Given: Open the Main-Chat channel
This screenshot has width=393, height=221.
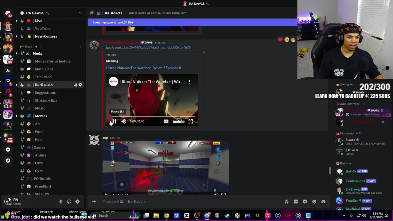Looking at the screenshot, I should [x=51, y=69].
